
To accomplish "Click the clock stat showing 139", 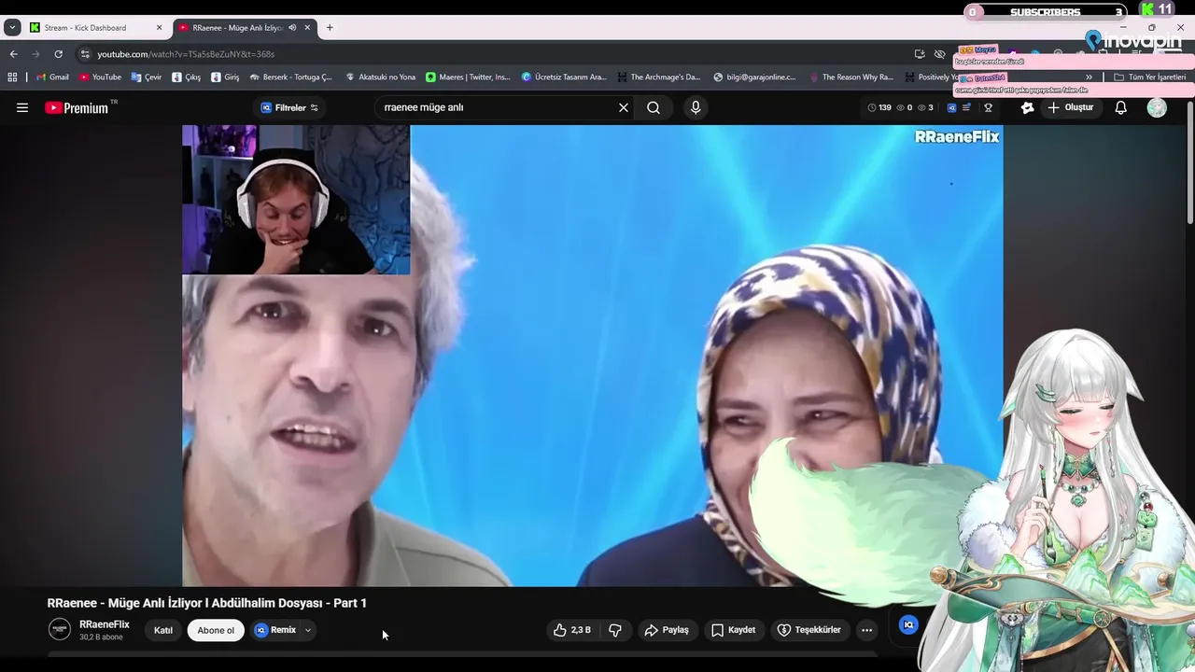I will coord(879,107).
